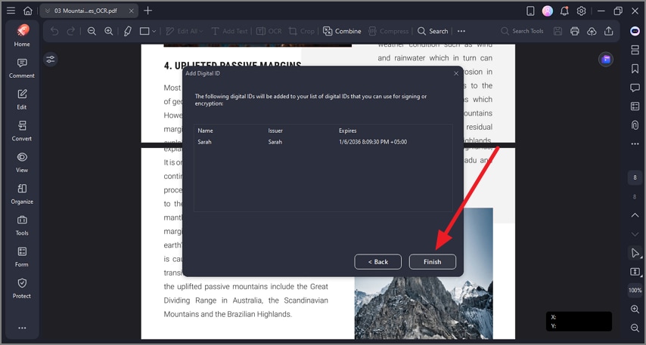The image size is (646, 345).
Task: Open the hamburger menu icon
Action: (11, 11)
